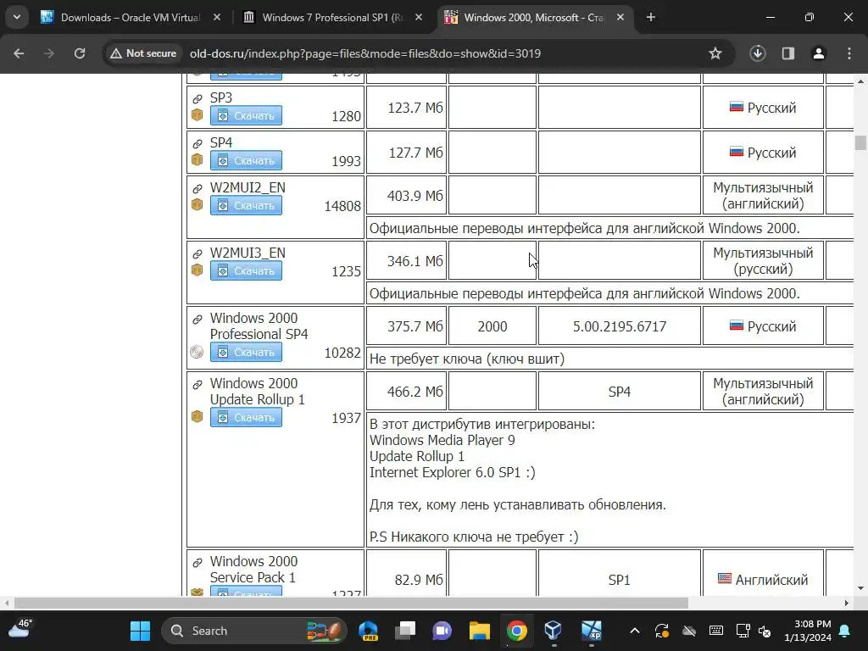Open the weather widget showing 46°
The width and height of the screenshot is (868, 651).
point(21,630)
